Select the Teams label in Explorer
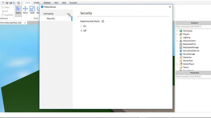The height and width of the screenshot is (118, 211). point(186,67)
